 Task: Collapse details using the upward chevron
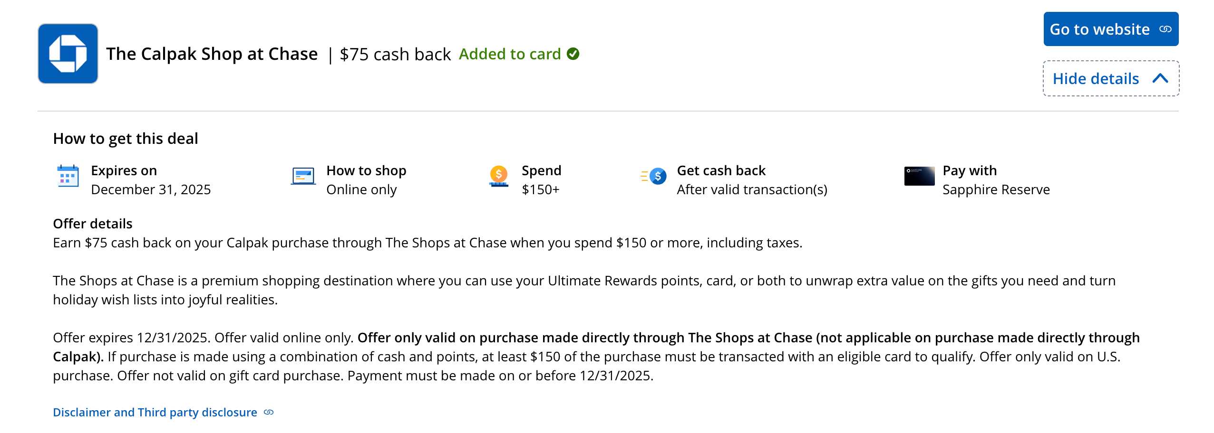coord(1160,78)
